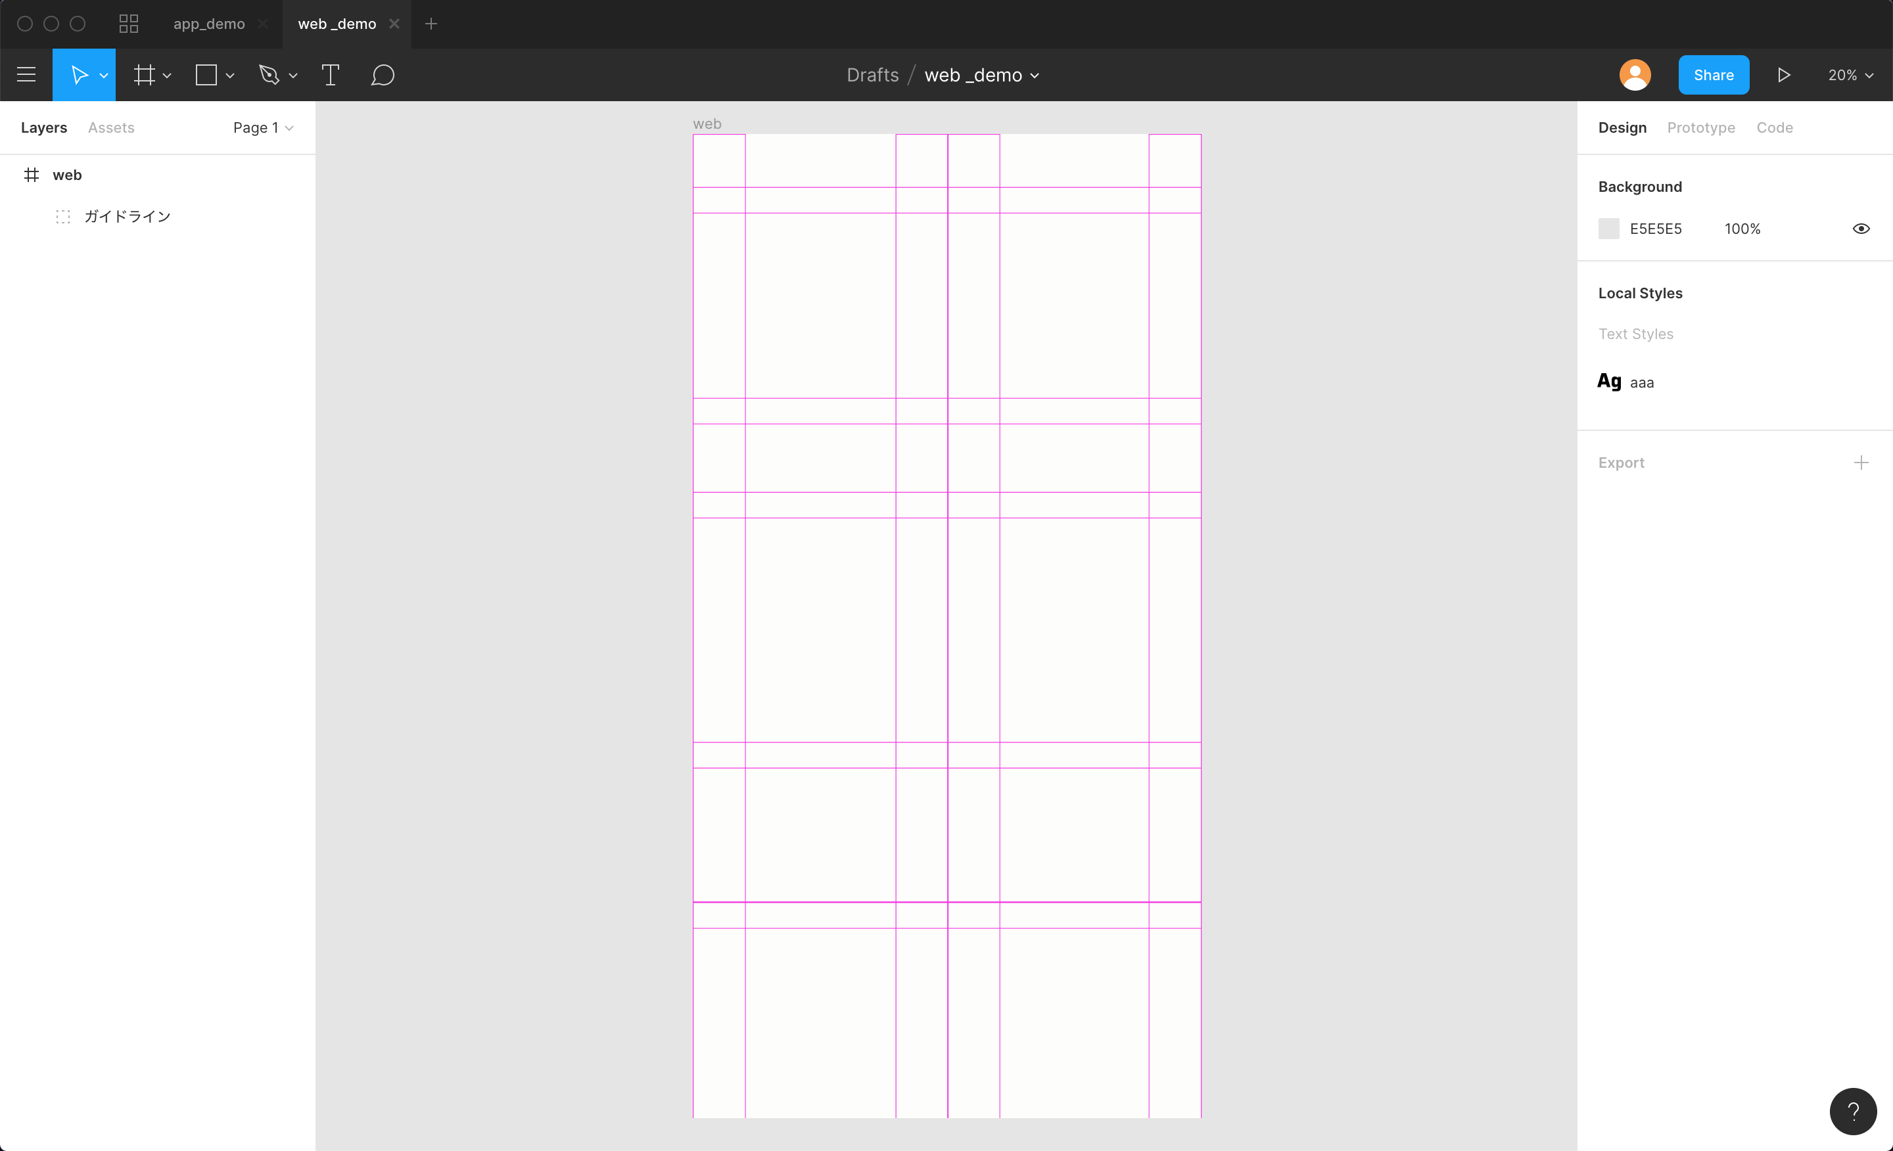Open the help question mark button
Image resolution: width=1893 pixels, height=1151 pixels.
(1853, 1110)
